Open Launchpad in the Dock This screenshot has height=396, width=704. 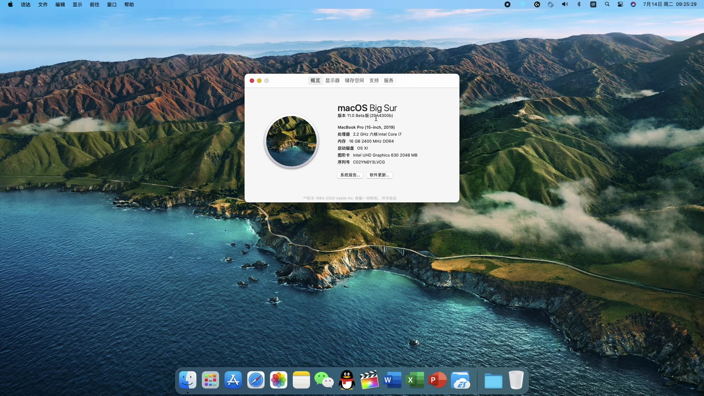210,380
